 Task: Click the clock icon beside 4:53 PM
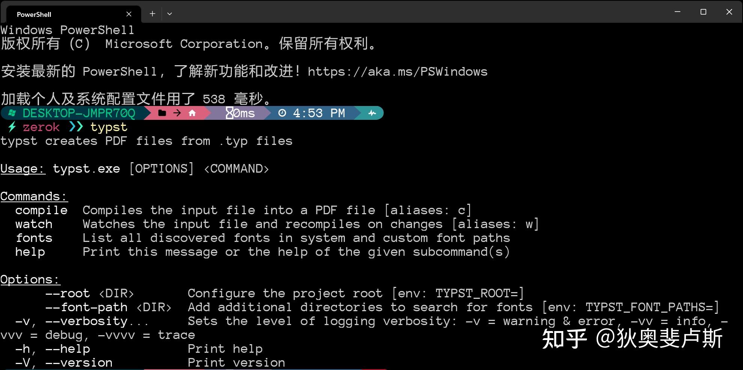283,113
